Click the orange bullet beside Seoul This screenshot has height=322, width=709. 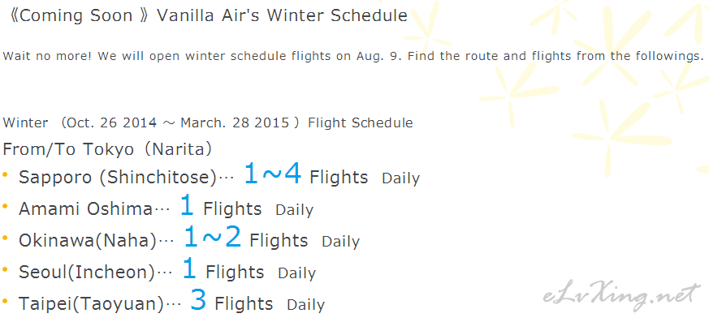[x=6, y=269]
